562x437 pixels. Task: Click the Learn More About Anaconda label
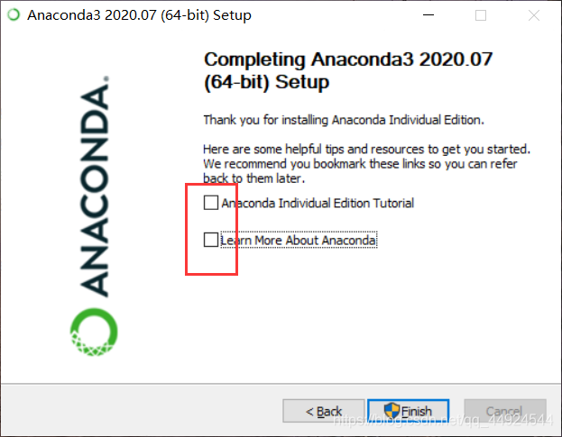point(299,240)
